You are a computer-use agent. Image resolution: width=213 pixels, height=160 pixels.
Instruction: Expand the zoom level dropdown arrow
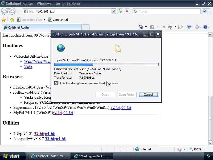click(x=206, y=149)
